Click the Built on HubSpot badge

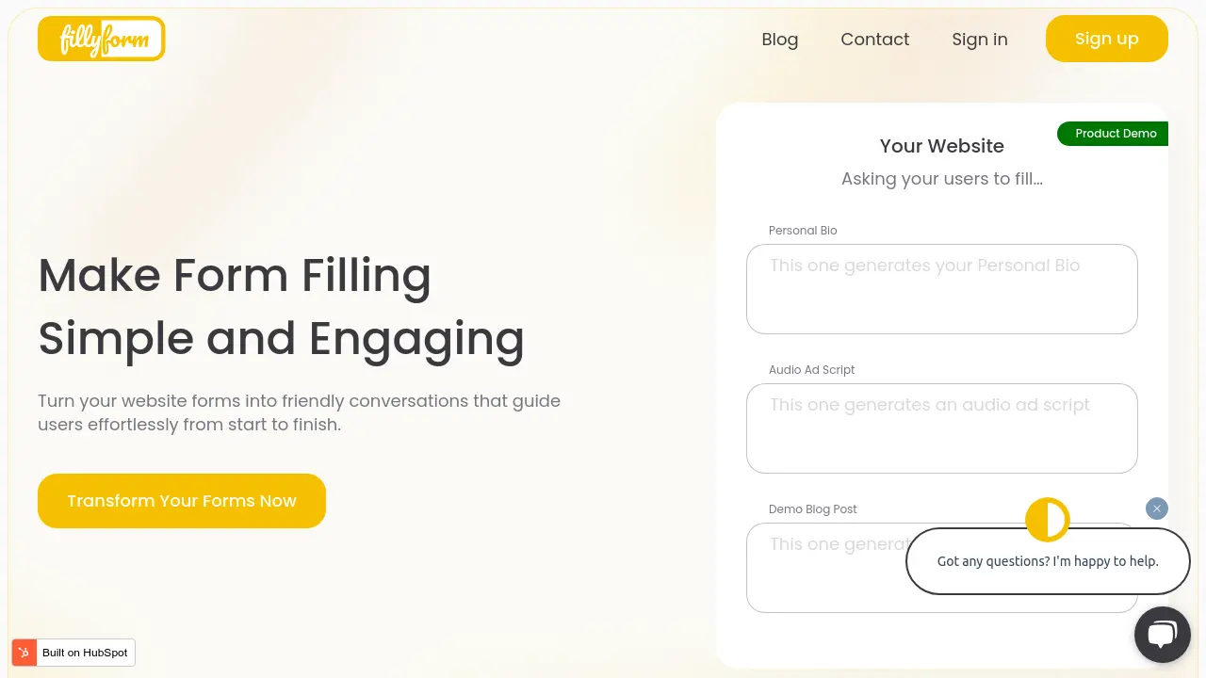click(73, 652)
